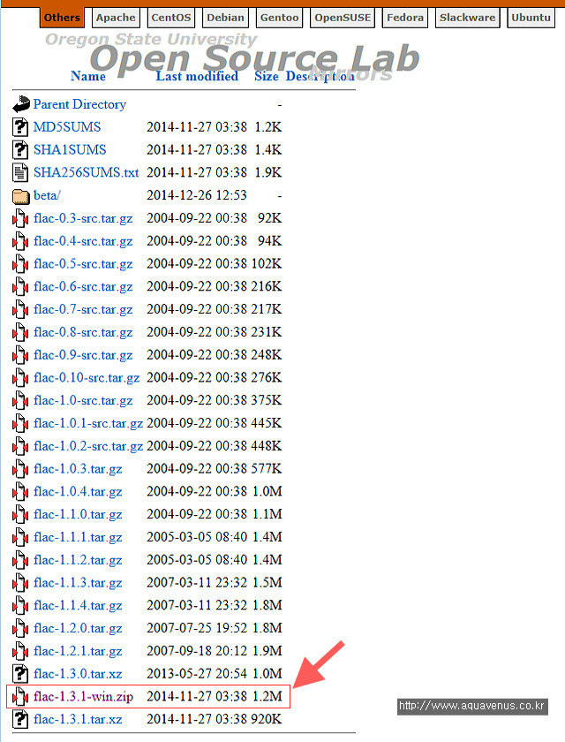Viewport: 565px width, 742px height.
Task: Open the Parent Directory link
Action: [x=79, y=104]
